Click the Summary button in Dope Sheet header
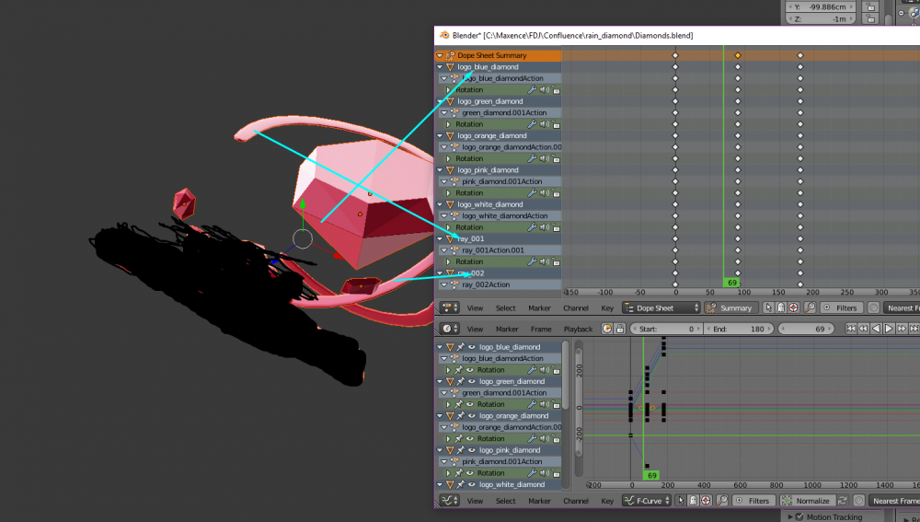The width and height of the screenshot is (920, 522). 730,307
